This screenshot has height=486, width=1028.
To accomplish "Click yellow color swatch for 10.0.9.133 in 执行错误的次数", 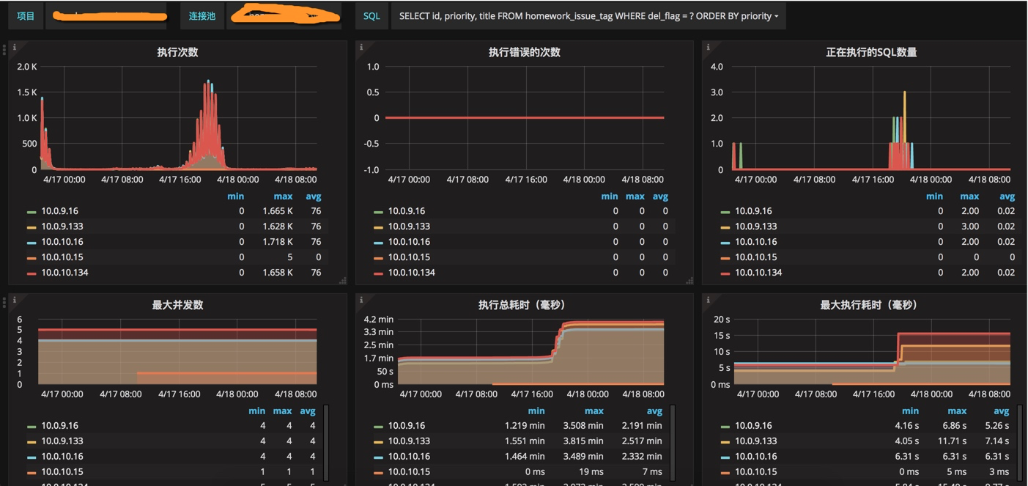I will [x=378, y=227].
